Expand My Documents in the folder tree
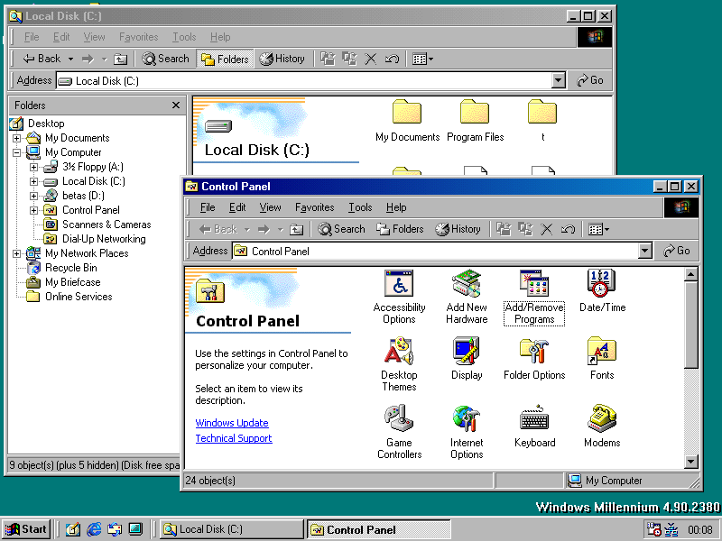The width and height of the screenshot is (722, 541). [16, 138]
